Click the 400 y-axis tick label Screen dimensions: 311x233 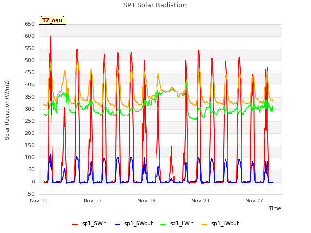coord(30,85)
